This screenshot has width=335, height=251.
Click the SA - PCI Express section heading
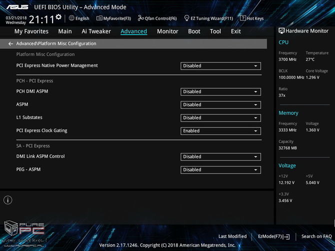pos(33,146)
